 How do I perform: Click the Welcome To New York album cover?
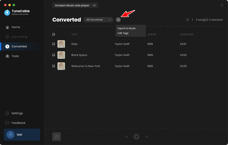coord(61,66)
